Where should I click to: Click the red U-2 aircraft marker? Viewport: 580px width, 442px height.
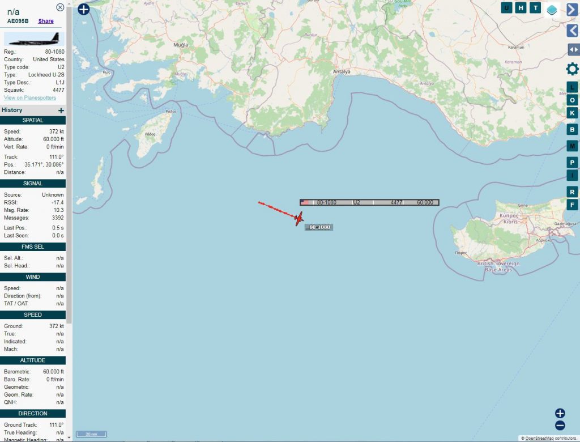299,218
